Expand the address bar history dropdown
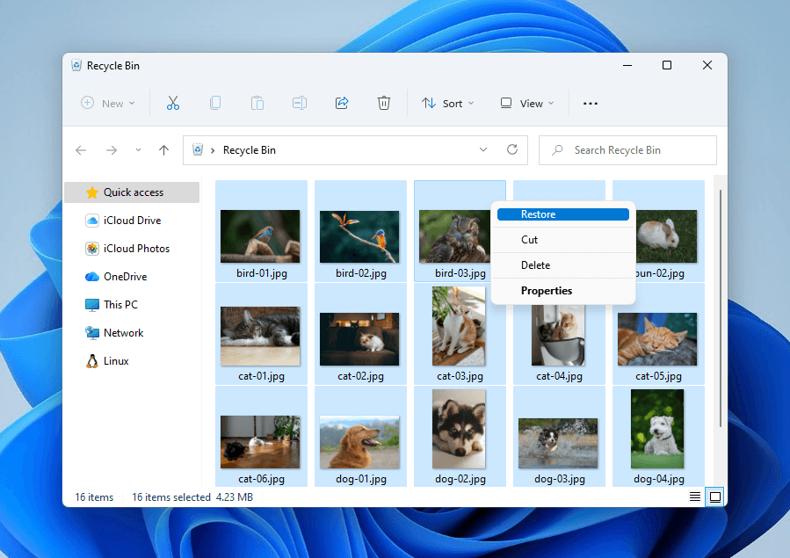 click(x=483, y=149)
